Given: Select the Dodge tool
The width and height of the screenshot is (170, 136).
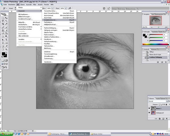Looking at the screenshot, I should tap(6, 36).
